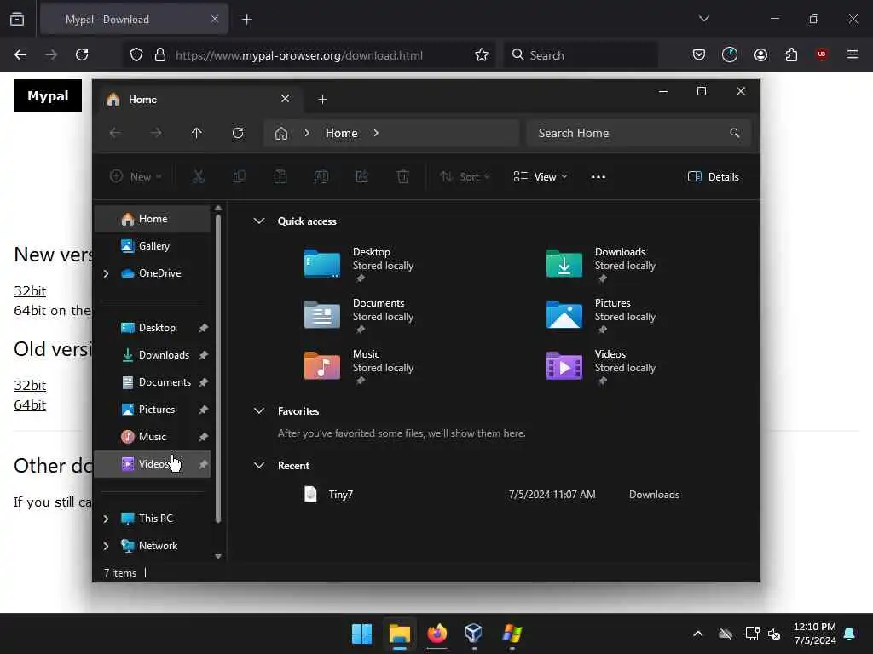Click the Cut scissors icon in Explorer toolbar
The height and width of the screenshot is (654, 873).
[199, 177]
